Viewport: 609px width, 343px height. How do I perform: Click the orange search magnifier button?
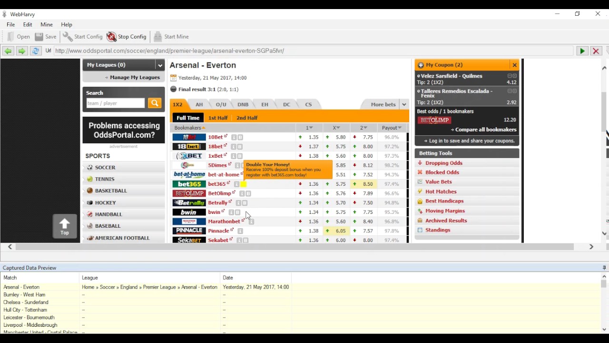(x=155, y=103)
